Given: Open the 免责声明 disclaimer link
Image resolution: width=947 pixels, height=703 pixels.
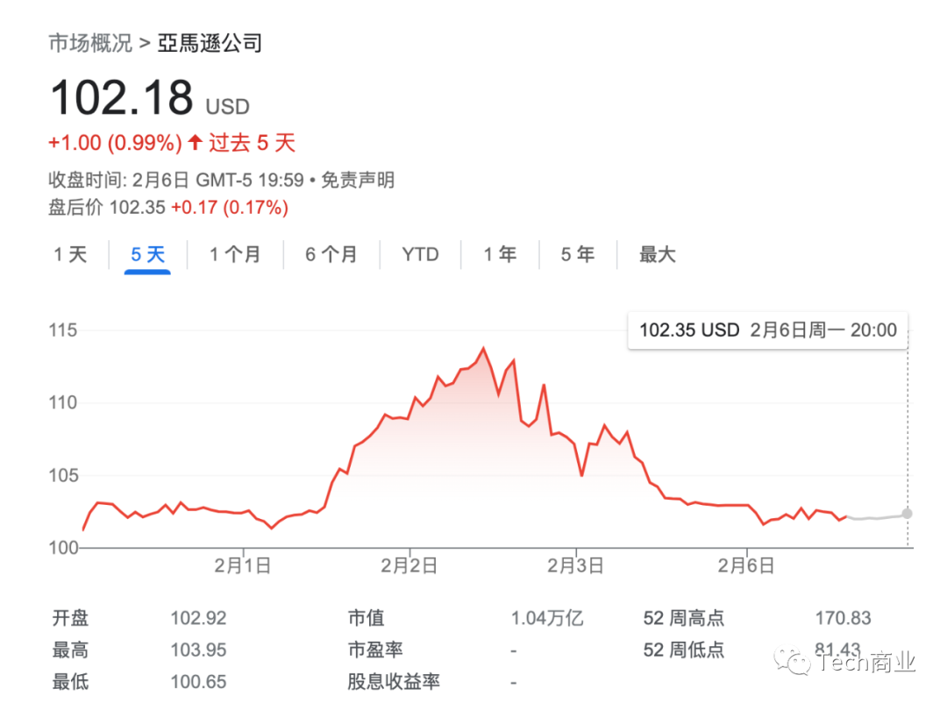Looking at the screenshot, I should click(357, 181).
